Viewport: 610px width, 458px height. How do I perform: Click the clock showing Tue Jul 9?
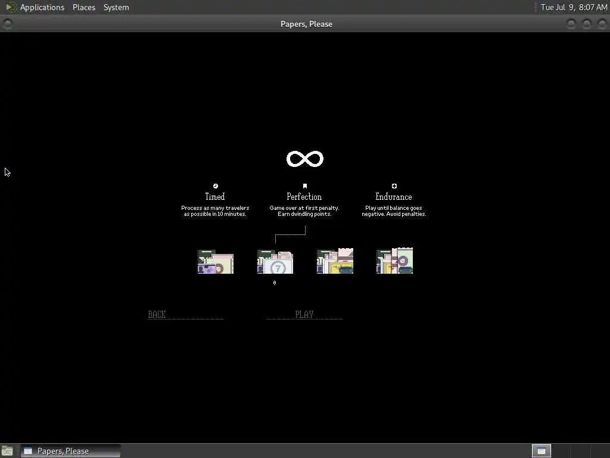click(574, 7)
